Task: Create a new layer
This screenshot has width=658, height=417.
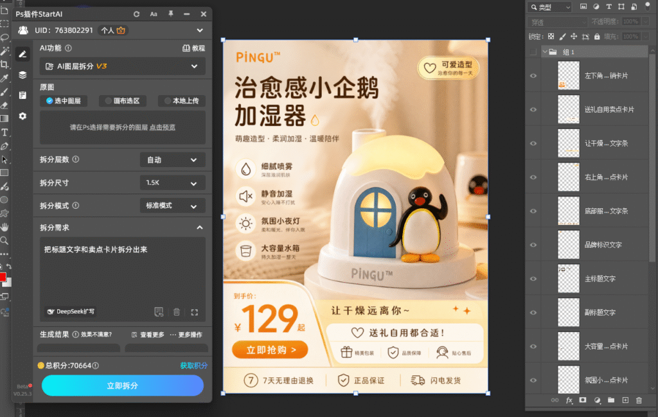Action: tap(625, 400)
